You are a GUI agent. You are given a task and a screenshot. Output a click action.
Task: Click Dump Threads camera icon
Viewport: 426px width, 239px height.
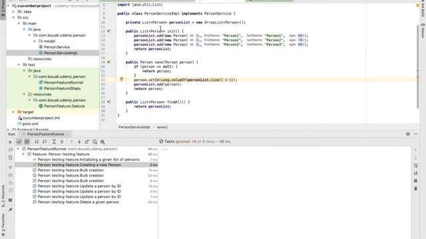click(x=11, y=175)
